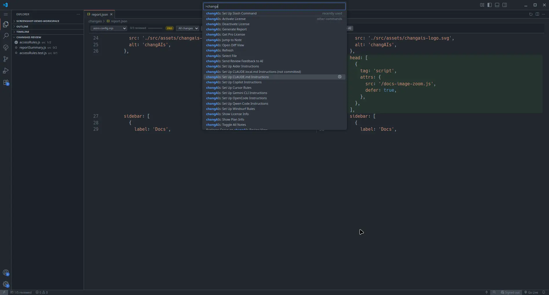Run changAIs: Set Up Copilot Instructions
The height and width of the screenshot is (295, 549).
[274, 82]
